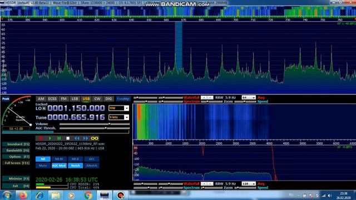This screenshot has height=200, width=356.
Task: Open the media player from the taskbar
Action: (x=71, y=195)
